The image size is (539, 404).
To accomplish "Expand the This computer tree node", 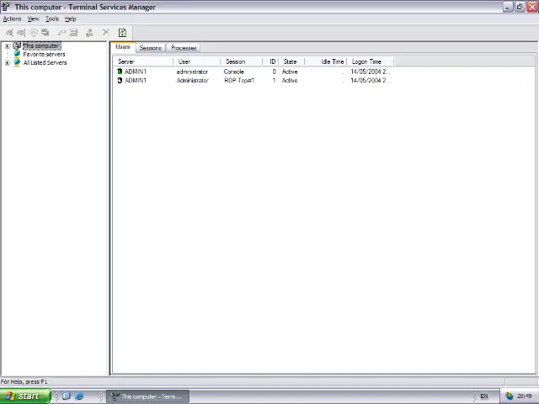I will point(8,46).
